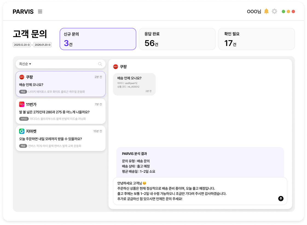Select the 신규 문의 tab card
This screenshot has height=225, width=307.
click(98, 39)
